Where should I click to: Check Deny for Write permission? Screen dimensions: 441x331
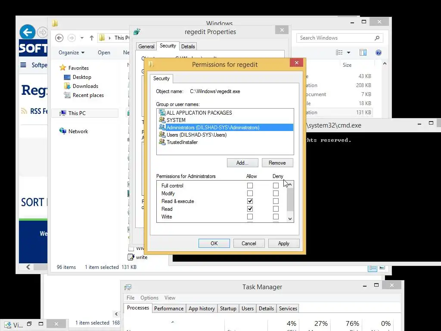point(276,217)
